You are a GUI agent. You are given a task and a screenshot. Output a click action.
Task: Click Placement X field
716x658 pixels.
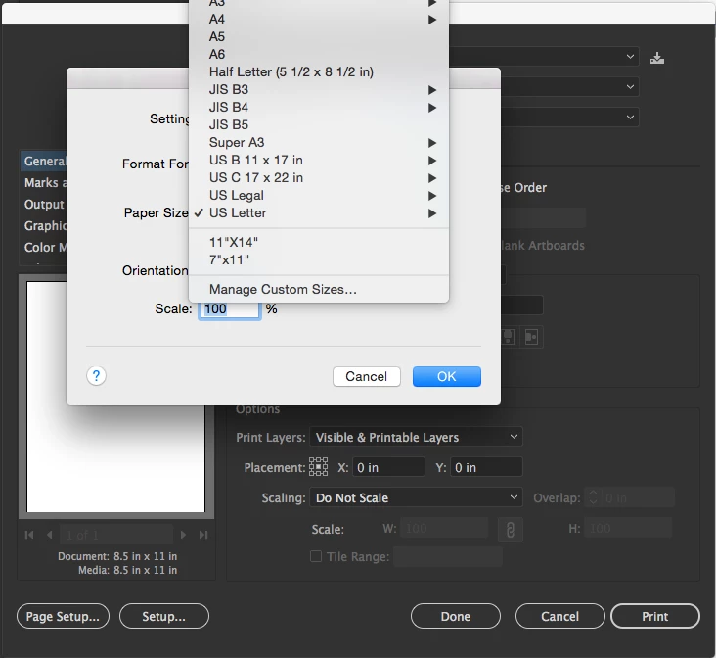tap(388, 467)
